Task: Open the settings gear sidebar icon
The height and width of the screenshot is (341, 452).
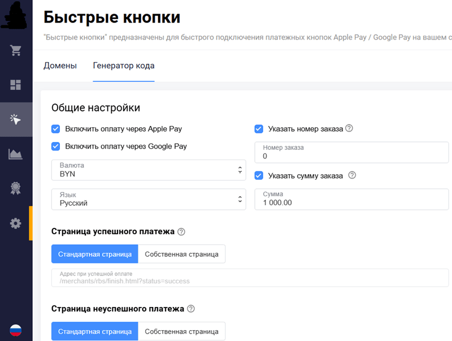Action: click(16, 223)
